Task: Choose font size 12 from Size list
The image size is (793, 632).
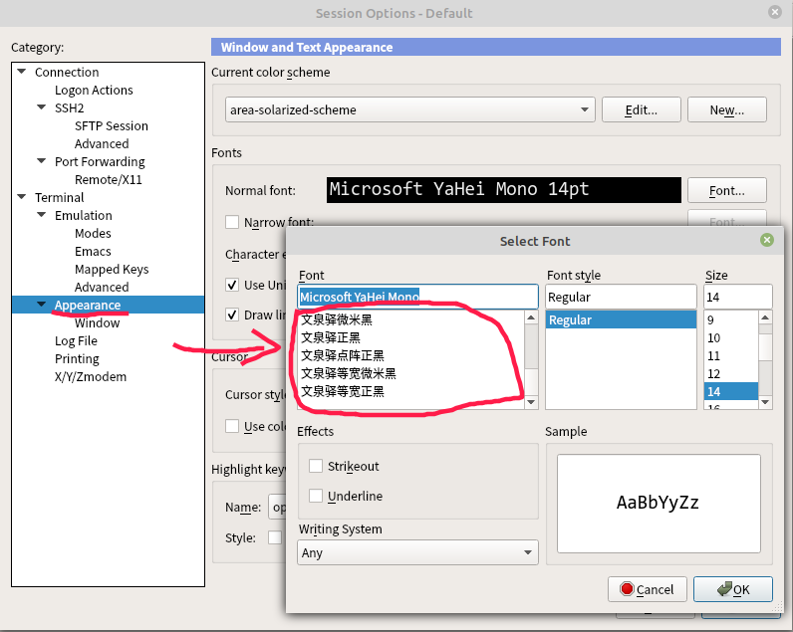Action: [x=713, y=374]
